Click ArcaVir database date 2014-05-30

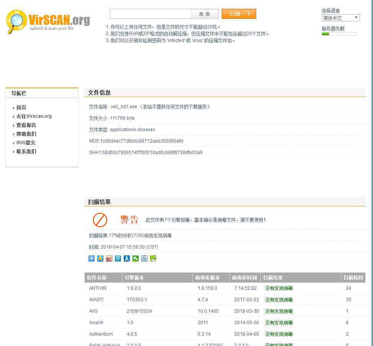[x=247, y=323]
